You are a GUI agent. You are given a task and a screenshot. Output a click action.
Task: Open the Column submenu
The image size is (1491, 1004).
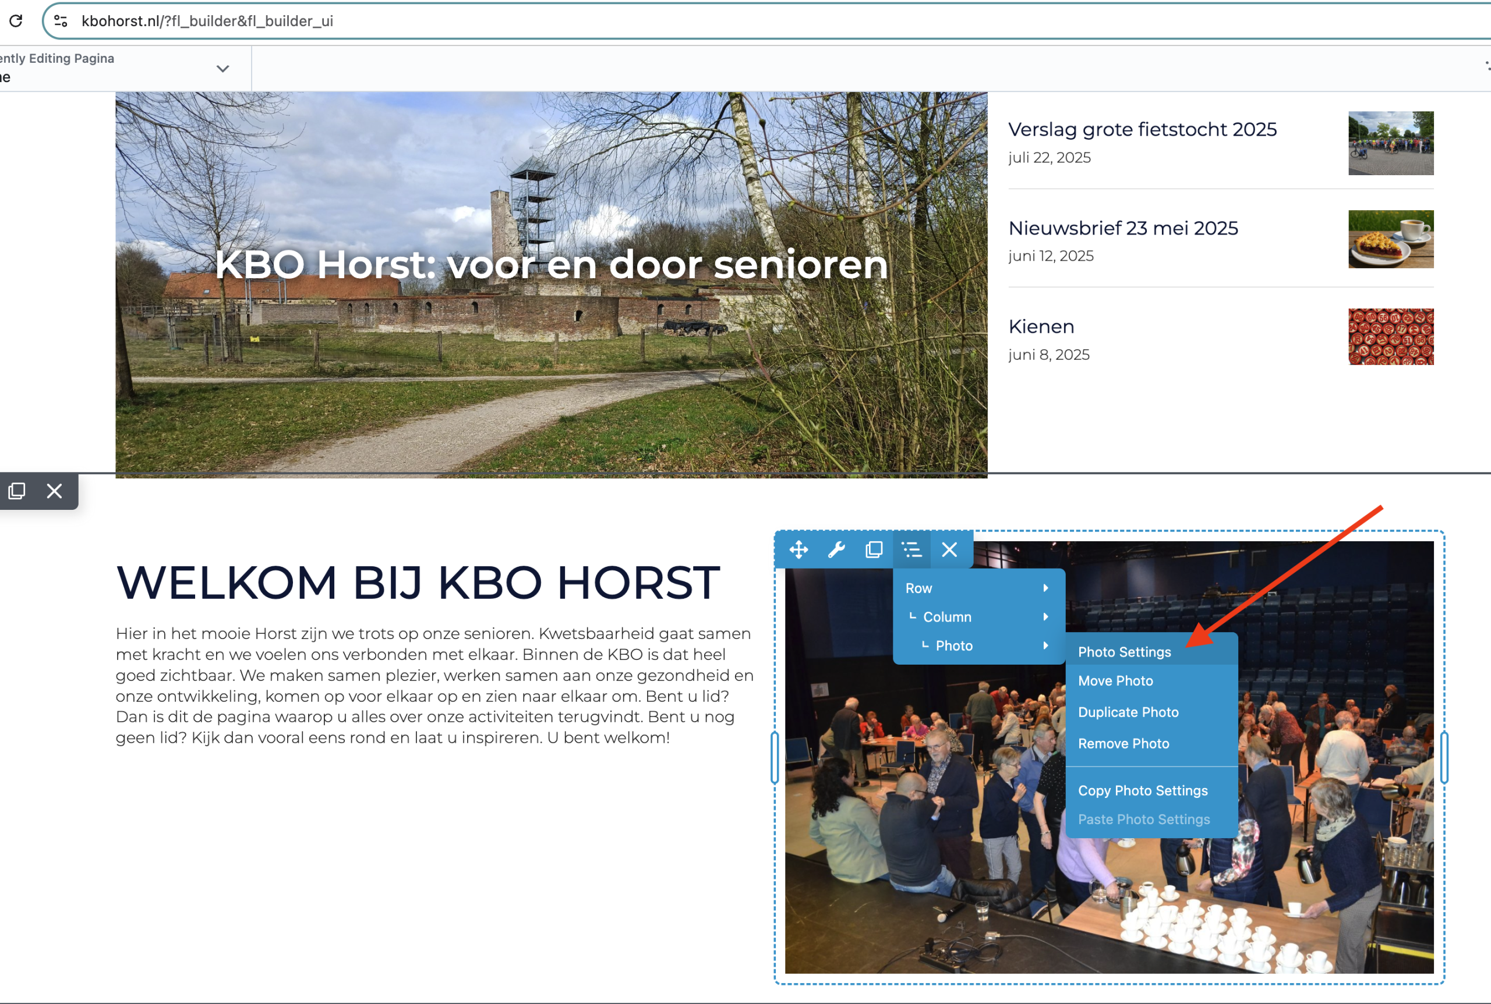pos(979,616)
